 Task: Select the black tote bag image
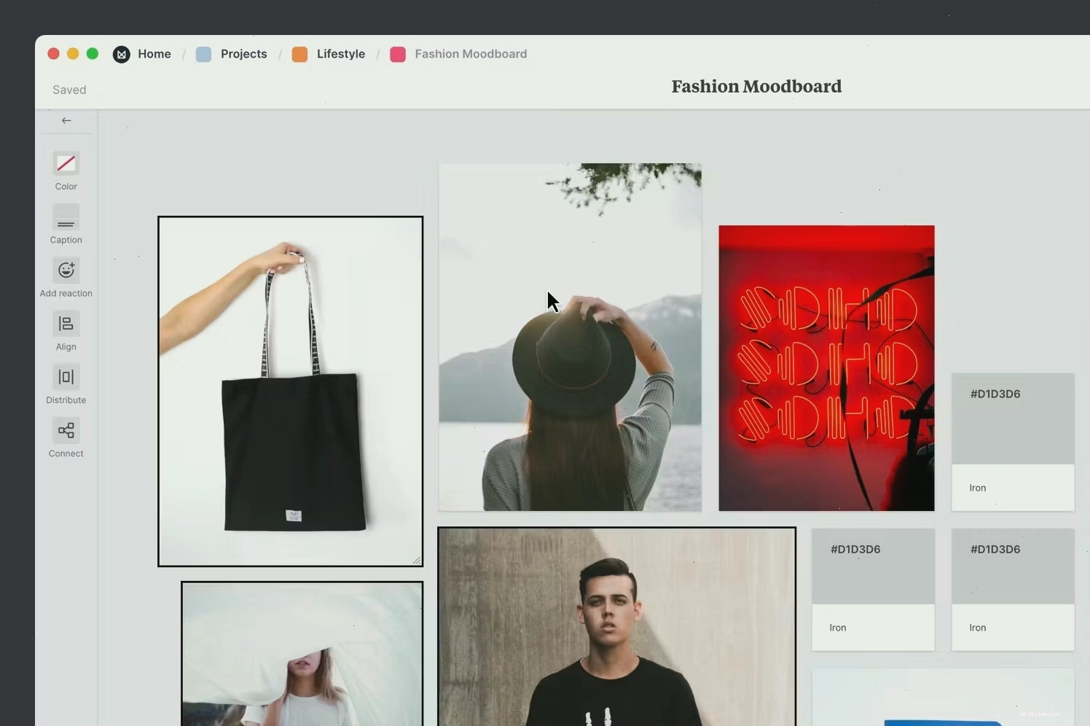coord(291,391)
